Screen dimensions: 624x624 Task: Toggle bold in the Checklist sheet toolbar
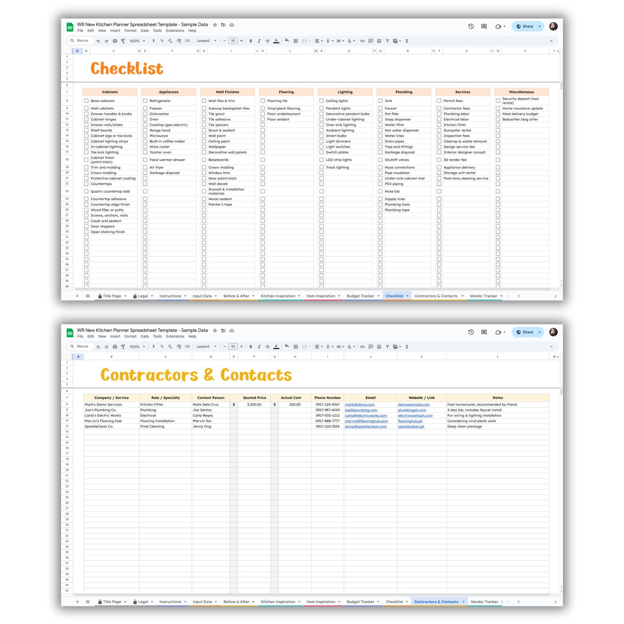(x=251, y=41)
